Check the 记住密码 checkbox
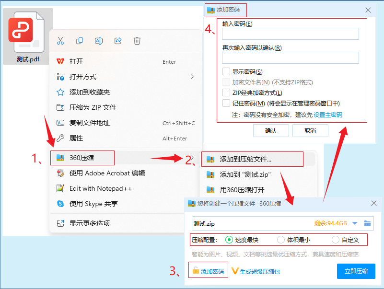Viewport: 384px width, 289px height. click(x=226, y=103)
